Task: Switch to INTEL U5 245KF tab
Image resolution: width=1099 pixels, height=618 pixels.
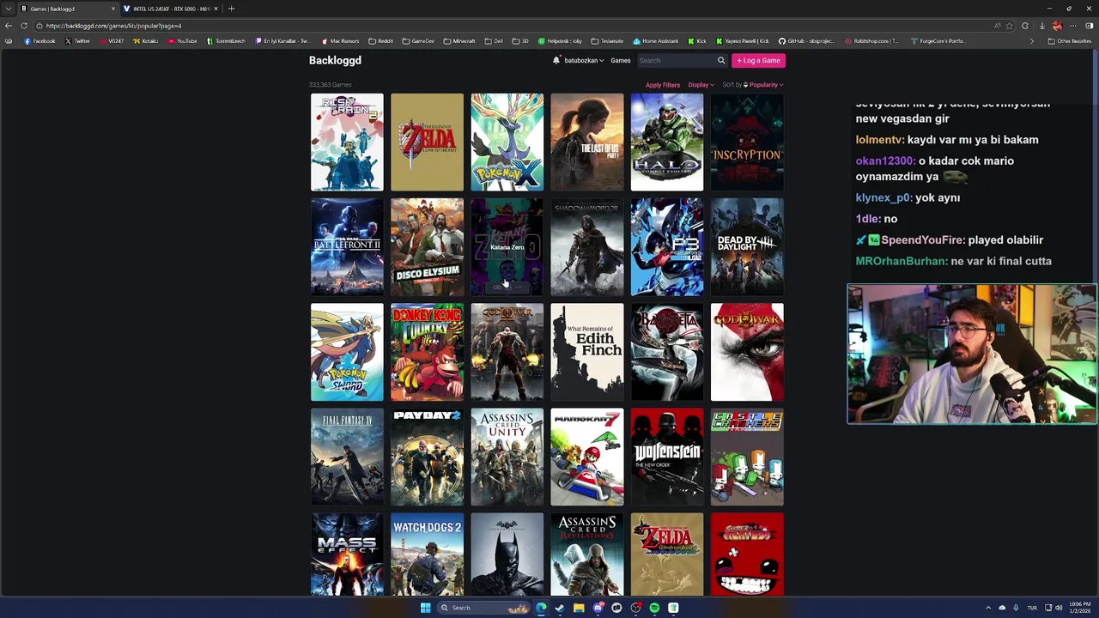Action: click(x=170, y=9)
